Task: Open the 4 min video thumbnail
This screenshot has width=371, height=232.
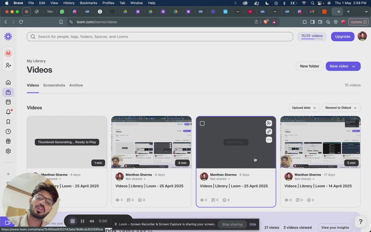Action: 151,142
